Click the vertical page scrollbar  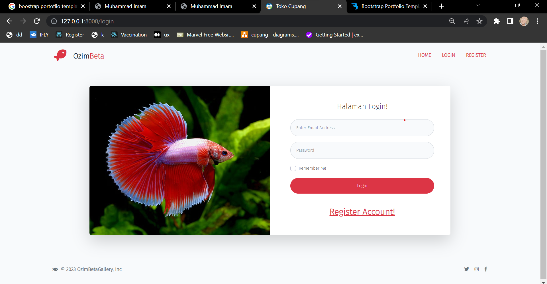point(543,163)
